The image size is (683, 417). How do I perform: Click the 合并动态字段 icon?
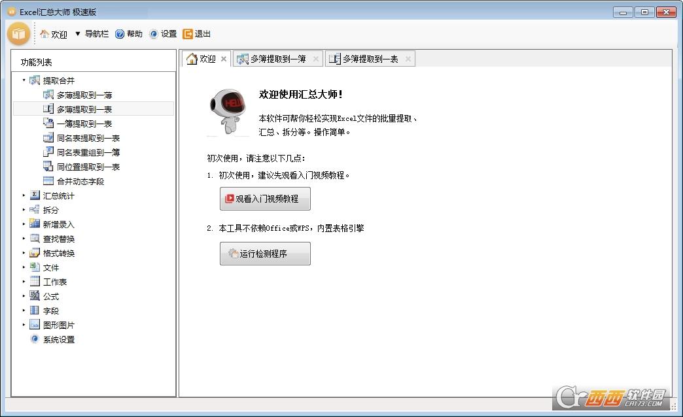coord(48,180)
